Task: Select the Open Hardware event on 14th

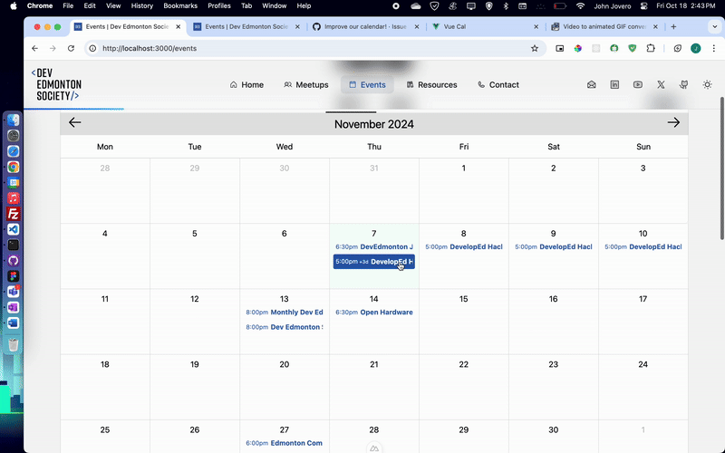Action: [374, 313]
